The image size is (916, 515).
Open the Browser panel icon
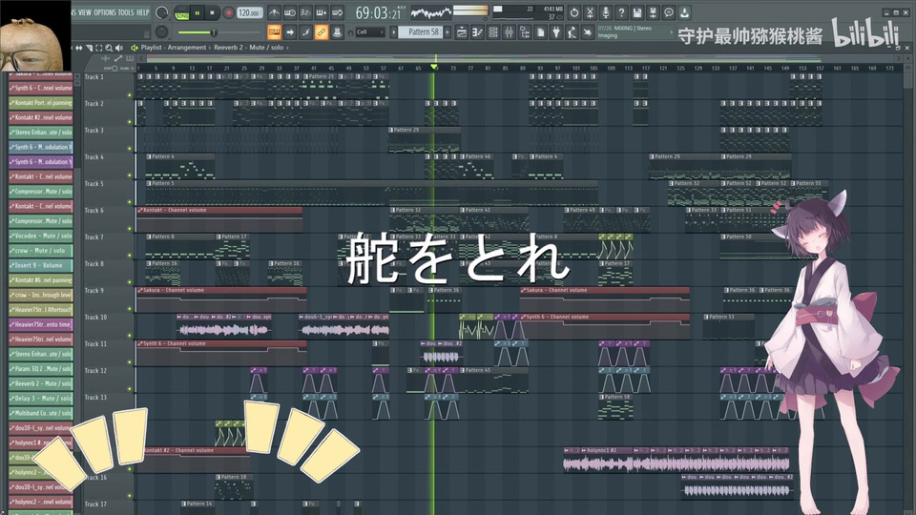(525, 32)
